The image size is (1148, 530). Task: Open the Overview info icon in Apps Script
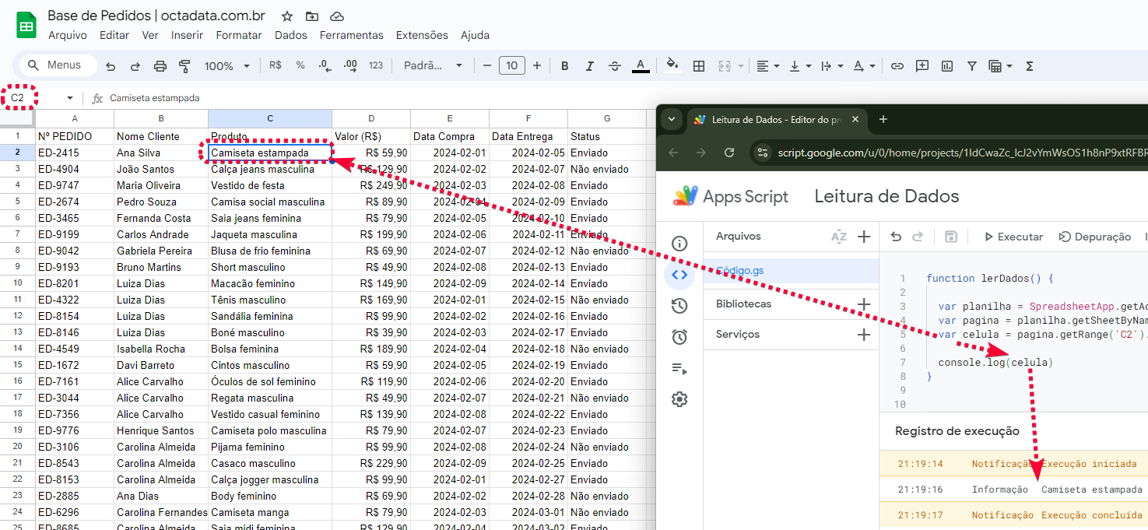pyautogui.click(x=679, y=244)
